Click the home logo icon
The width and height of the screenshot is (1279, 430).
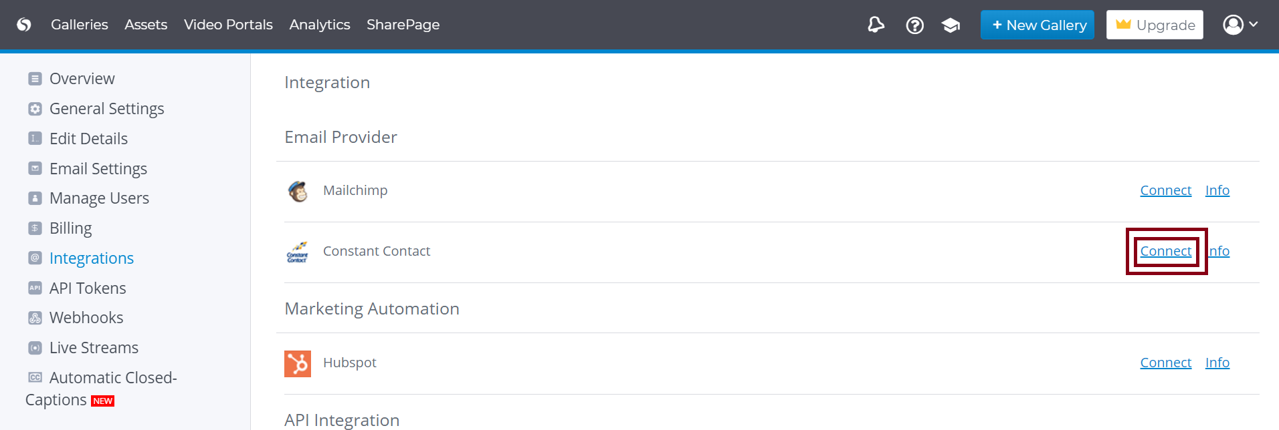tap(24, 25)
